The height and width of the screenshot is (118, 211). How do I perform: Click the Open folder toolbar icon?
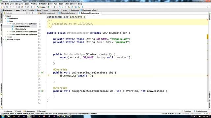(x=2, y=7)
